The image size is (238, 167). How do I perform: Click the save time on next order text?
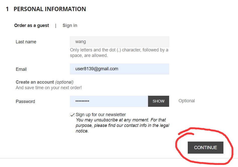49,88
